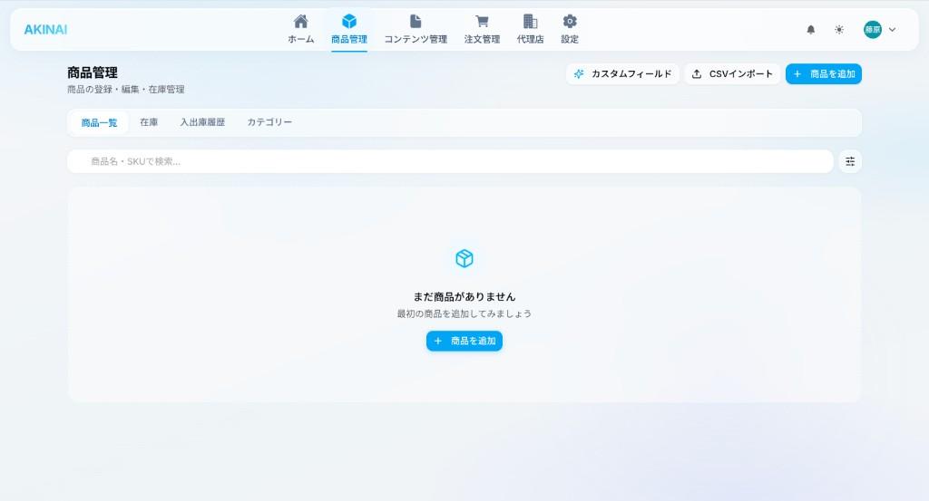
Task: Expand the user menu chevron
Action: click(x=893, y=30)
